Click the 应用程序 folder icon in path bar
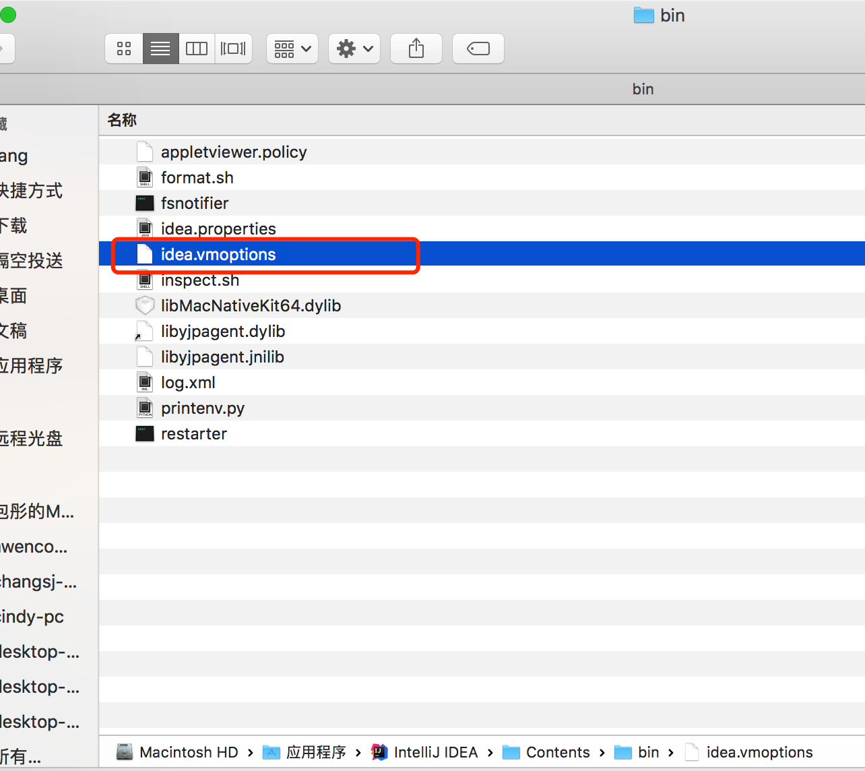The width and height of the screenshot is (865, 771). coord(271,751)
